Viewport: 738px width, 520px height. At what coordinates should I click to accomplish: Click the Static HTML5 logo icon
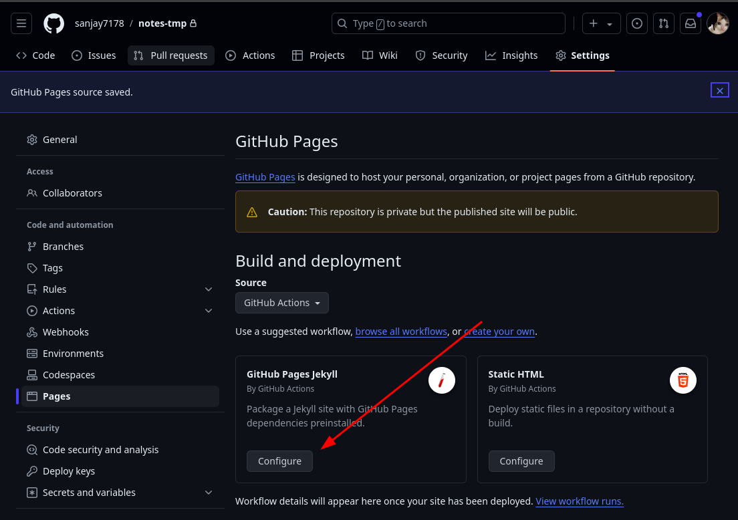click(683, 381)
